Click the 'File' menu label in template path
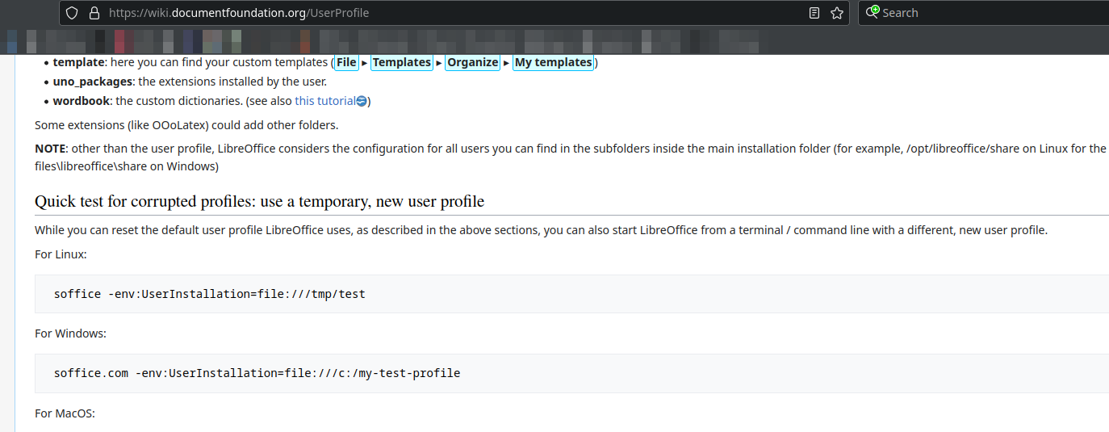 pos(346,62)
